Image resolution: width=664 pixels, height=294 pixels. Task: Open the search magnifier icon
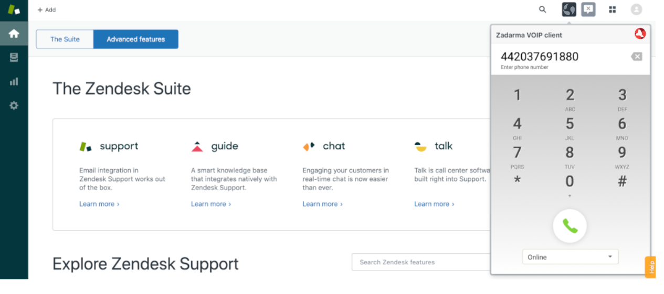pyautogui.click(x=542, y=9)
